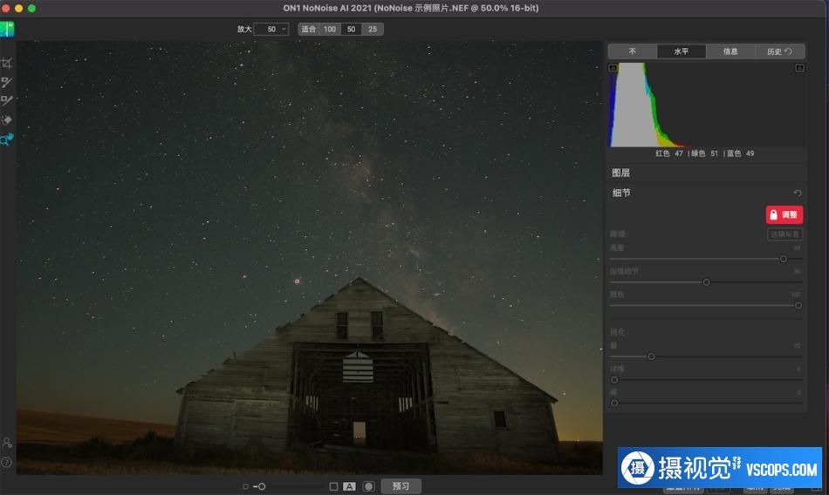Expand the 图层 layers section
The height and width of the screenshot is (495, 829).
click(621, 173)
